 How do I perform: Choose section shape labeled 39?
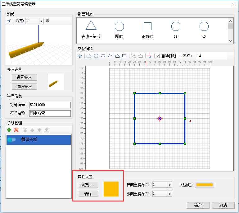176,30
